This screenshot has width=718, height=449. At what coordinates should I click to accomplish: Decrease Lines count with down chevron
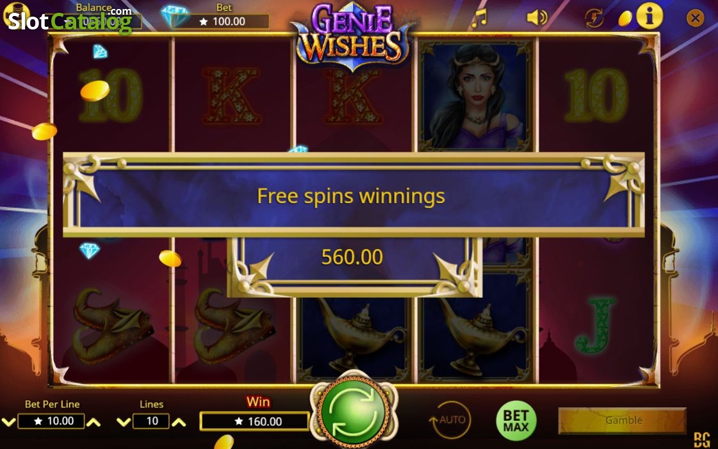[124, 422]
